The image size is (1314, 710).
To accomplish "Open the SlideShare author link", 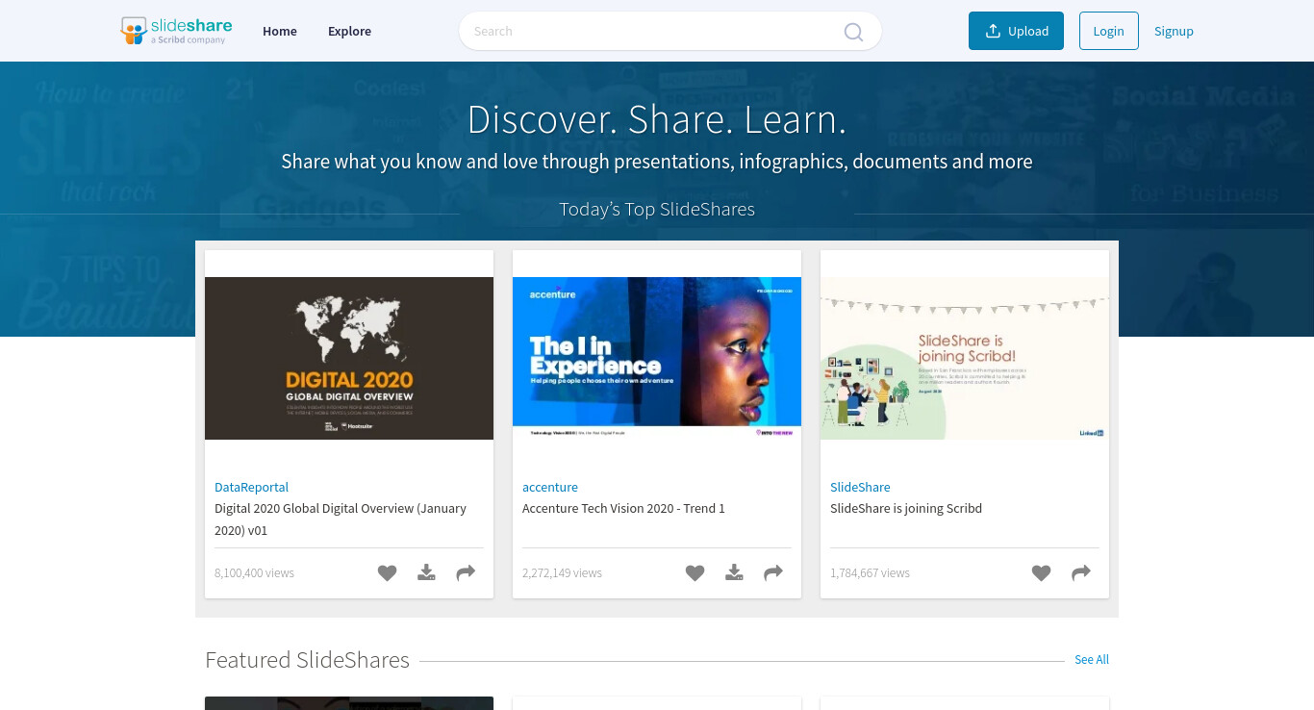I will (860, 487).
